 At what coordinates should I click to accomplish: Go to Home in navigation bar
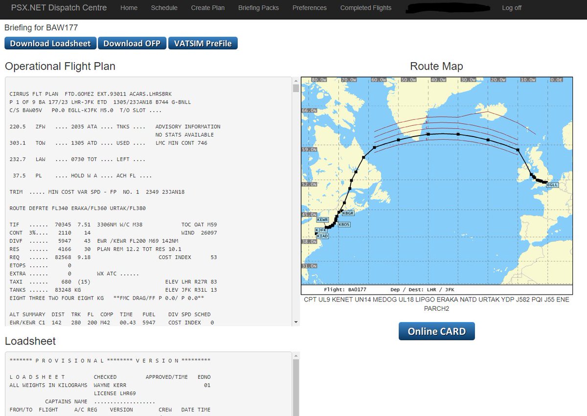pos(129,8)
